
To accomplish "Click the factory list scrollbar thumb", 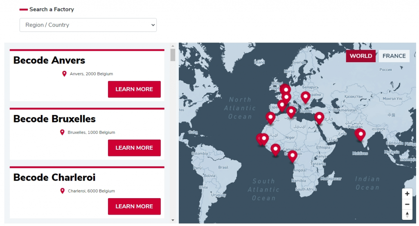I will [x=173, y=55].
